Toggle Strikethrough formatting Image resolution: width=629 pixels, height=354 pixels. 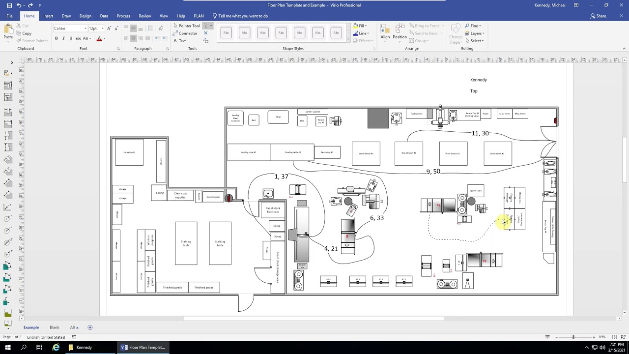tap(77, 38)
